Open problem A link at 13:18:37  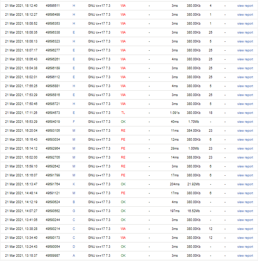[74, 256]
